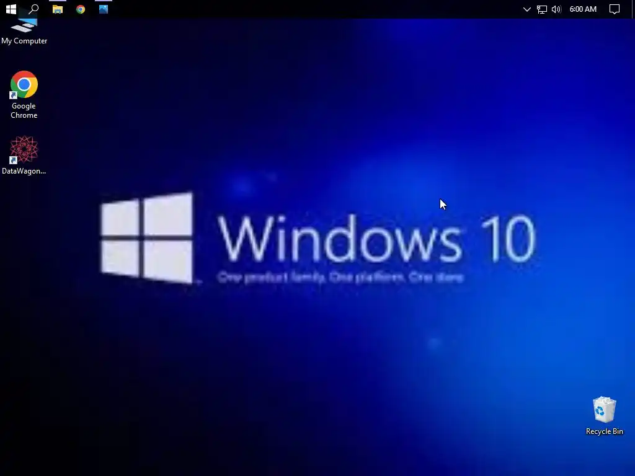Viewport: 635px width, 476px height.
Task: Select the Google Chrome desktop shortcut
Action: (24, 95)
